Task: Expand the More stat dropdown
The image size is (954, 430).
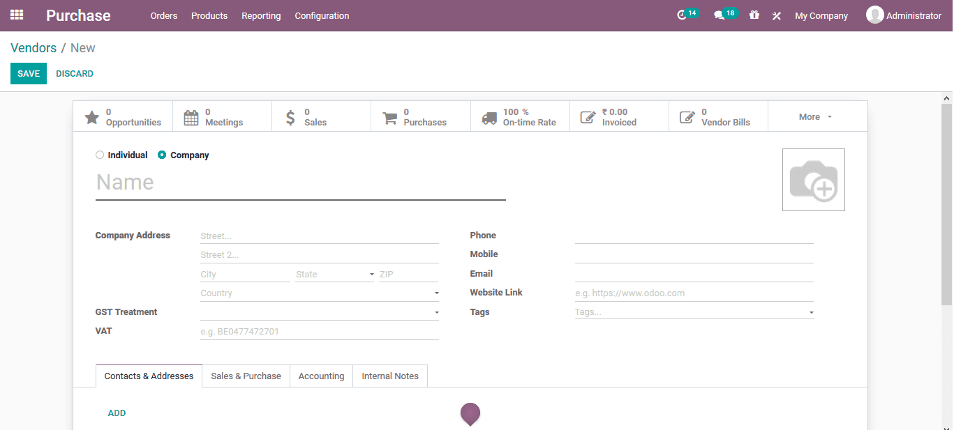Action: (814, 116)
